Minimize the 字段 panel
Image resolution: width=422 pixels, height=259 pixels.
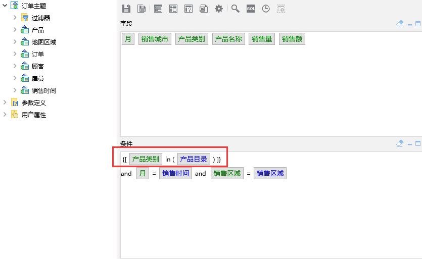point(410,24)
